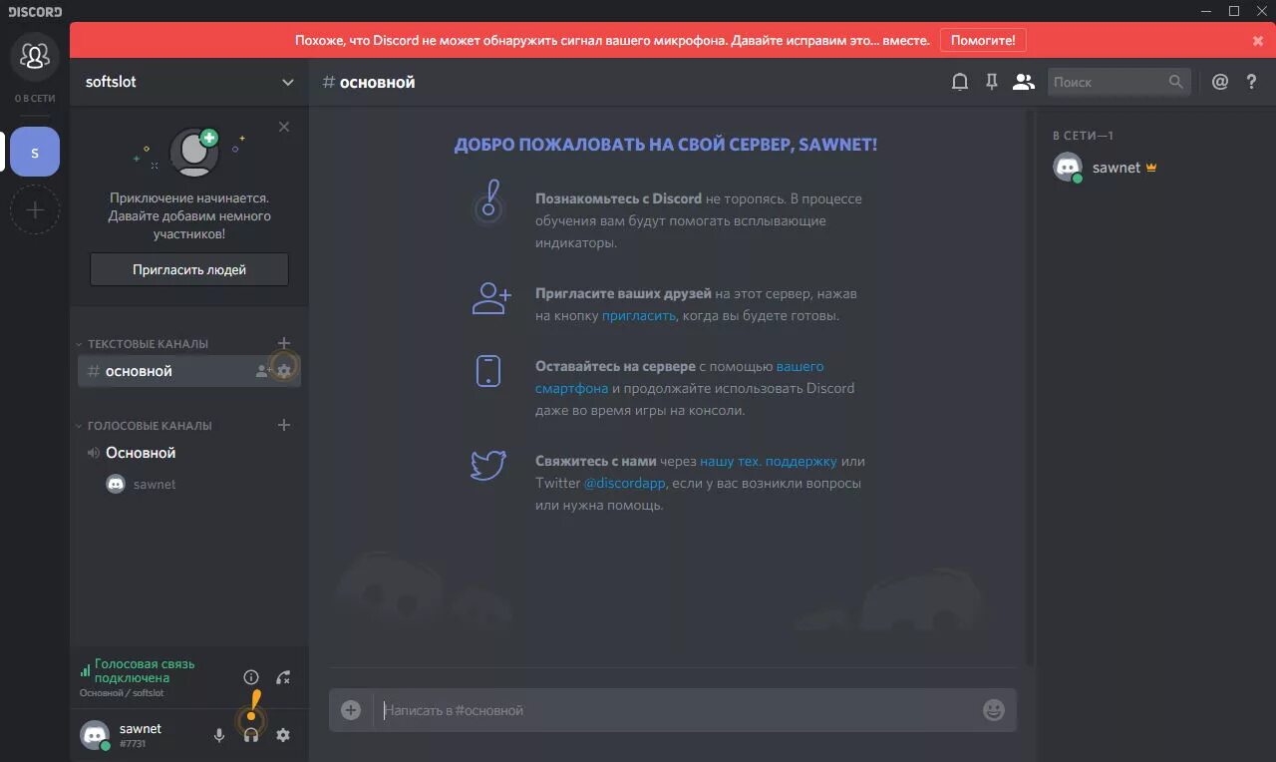Viewport: 1276px width, 762px height.
Task: Add a new server plus icon
Action: [x=35, y=210]
